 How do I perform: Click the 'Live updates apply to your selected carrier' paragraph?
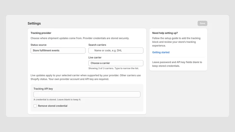(x=85, y=77)
